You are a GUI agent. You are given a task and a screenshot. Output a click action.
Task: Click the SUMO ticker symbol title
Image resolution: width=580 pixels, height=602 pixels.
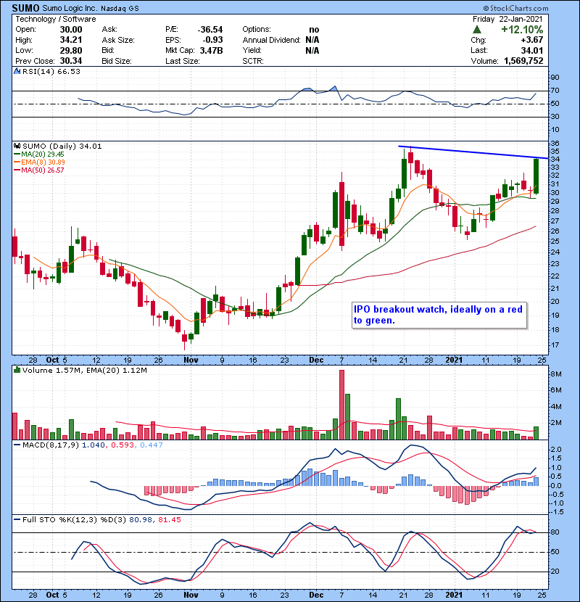tap(25, 8)
